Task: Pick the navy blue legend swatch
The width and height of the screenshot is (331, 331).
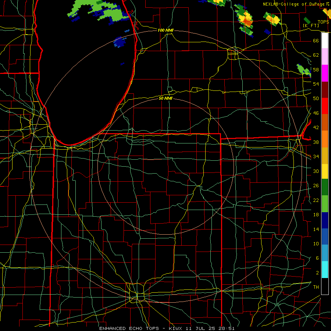Action: (325, 220)
